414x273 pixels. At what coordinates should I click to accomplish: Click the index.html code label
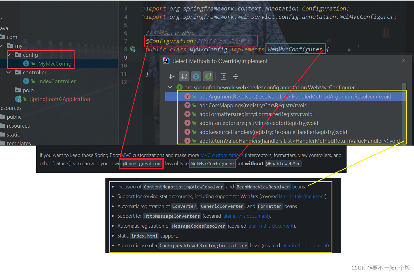coord(145,236)
